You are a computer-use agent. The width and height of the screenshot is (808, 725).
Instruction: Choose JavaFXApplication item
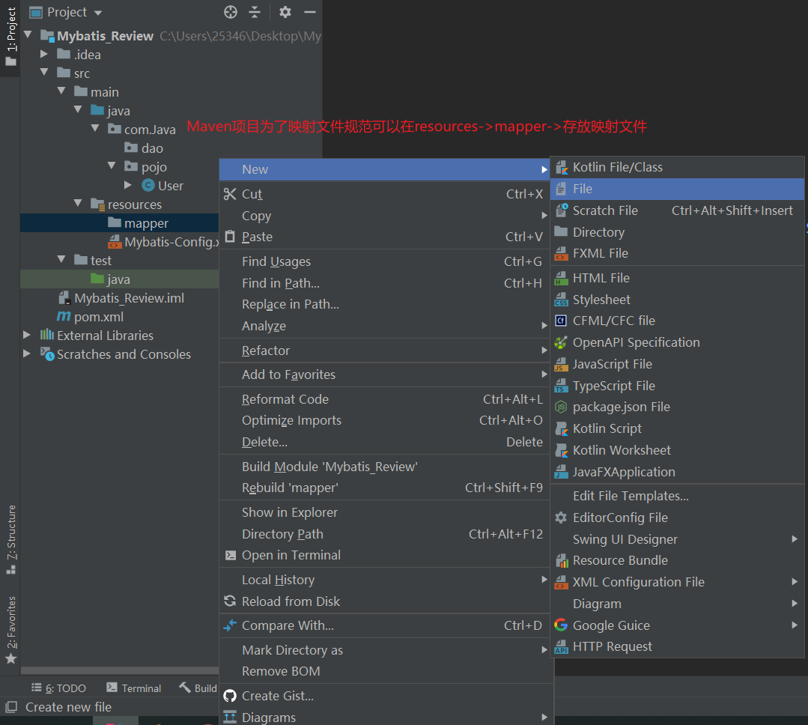tap(677, 472)
